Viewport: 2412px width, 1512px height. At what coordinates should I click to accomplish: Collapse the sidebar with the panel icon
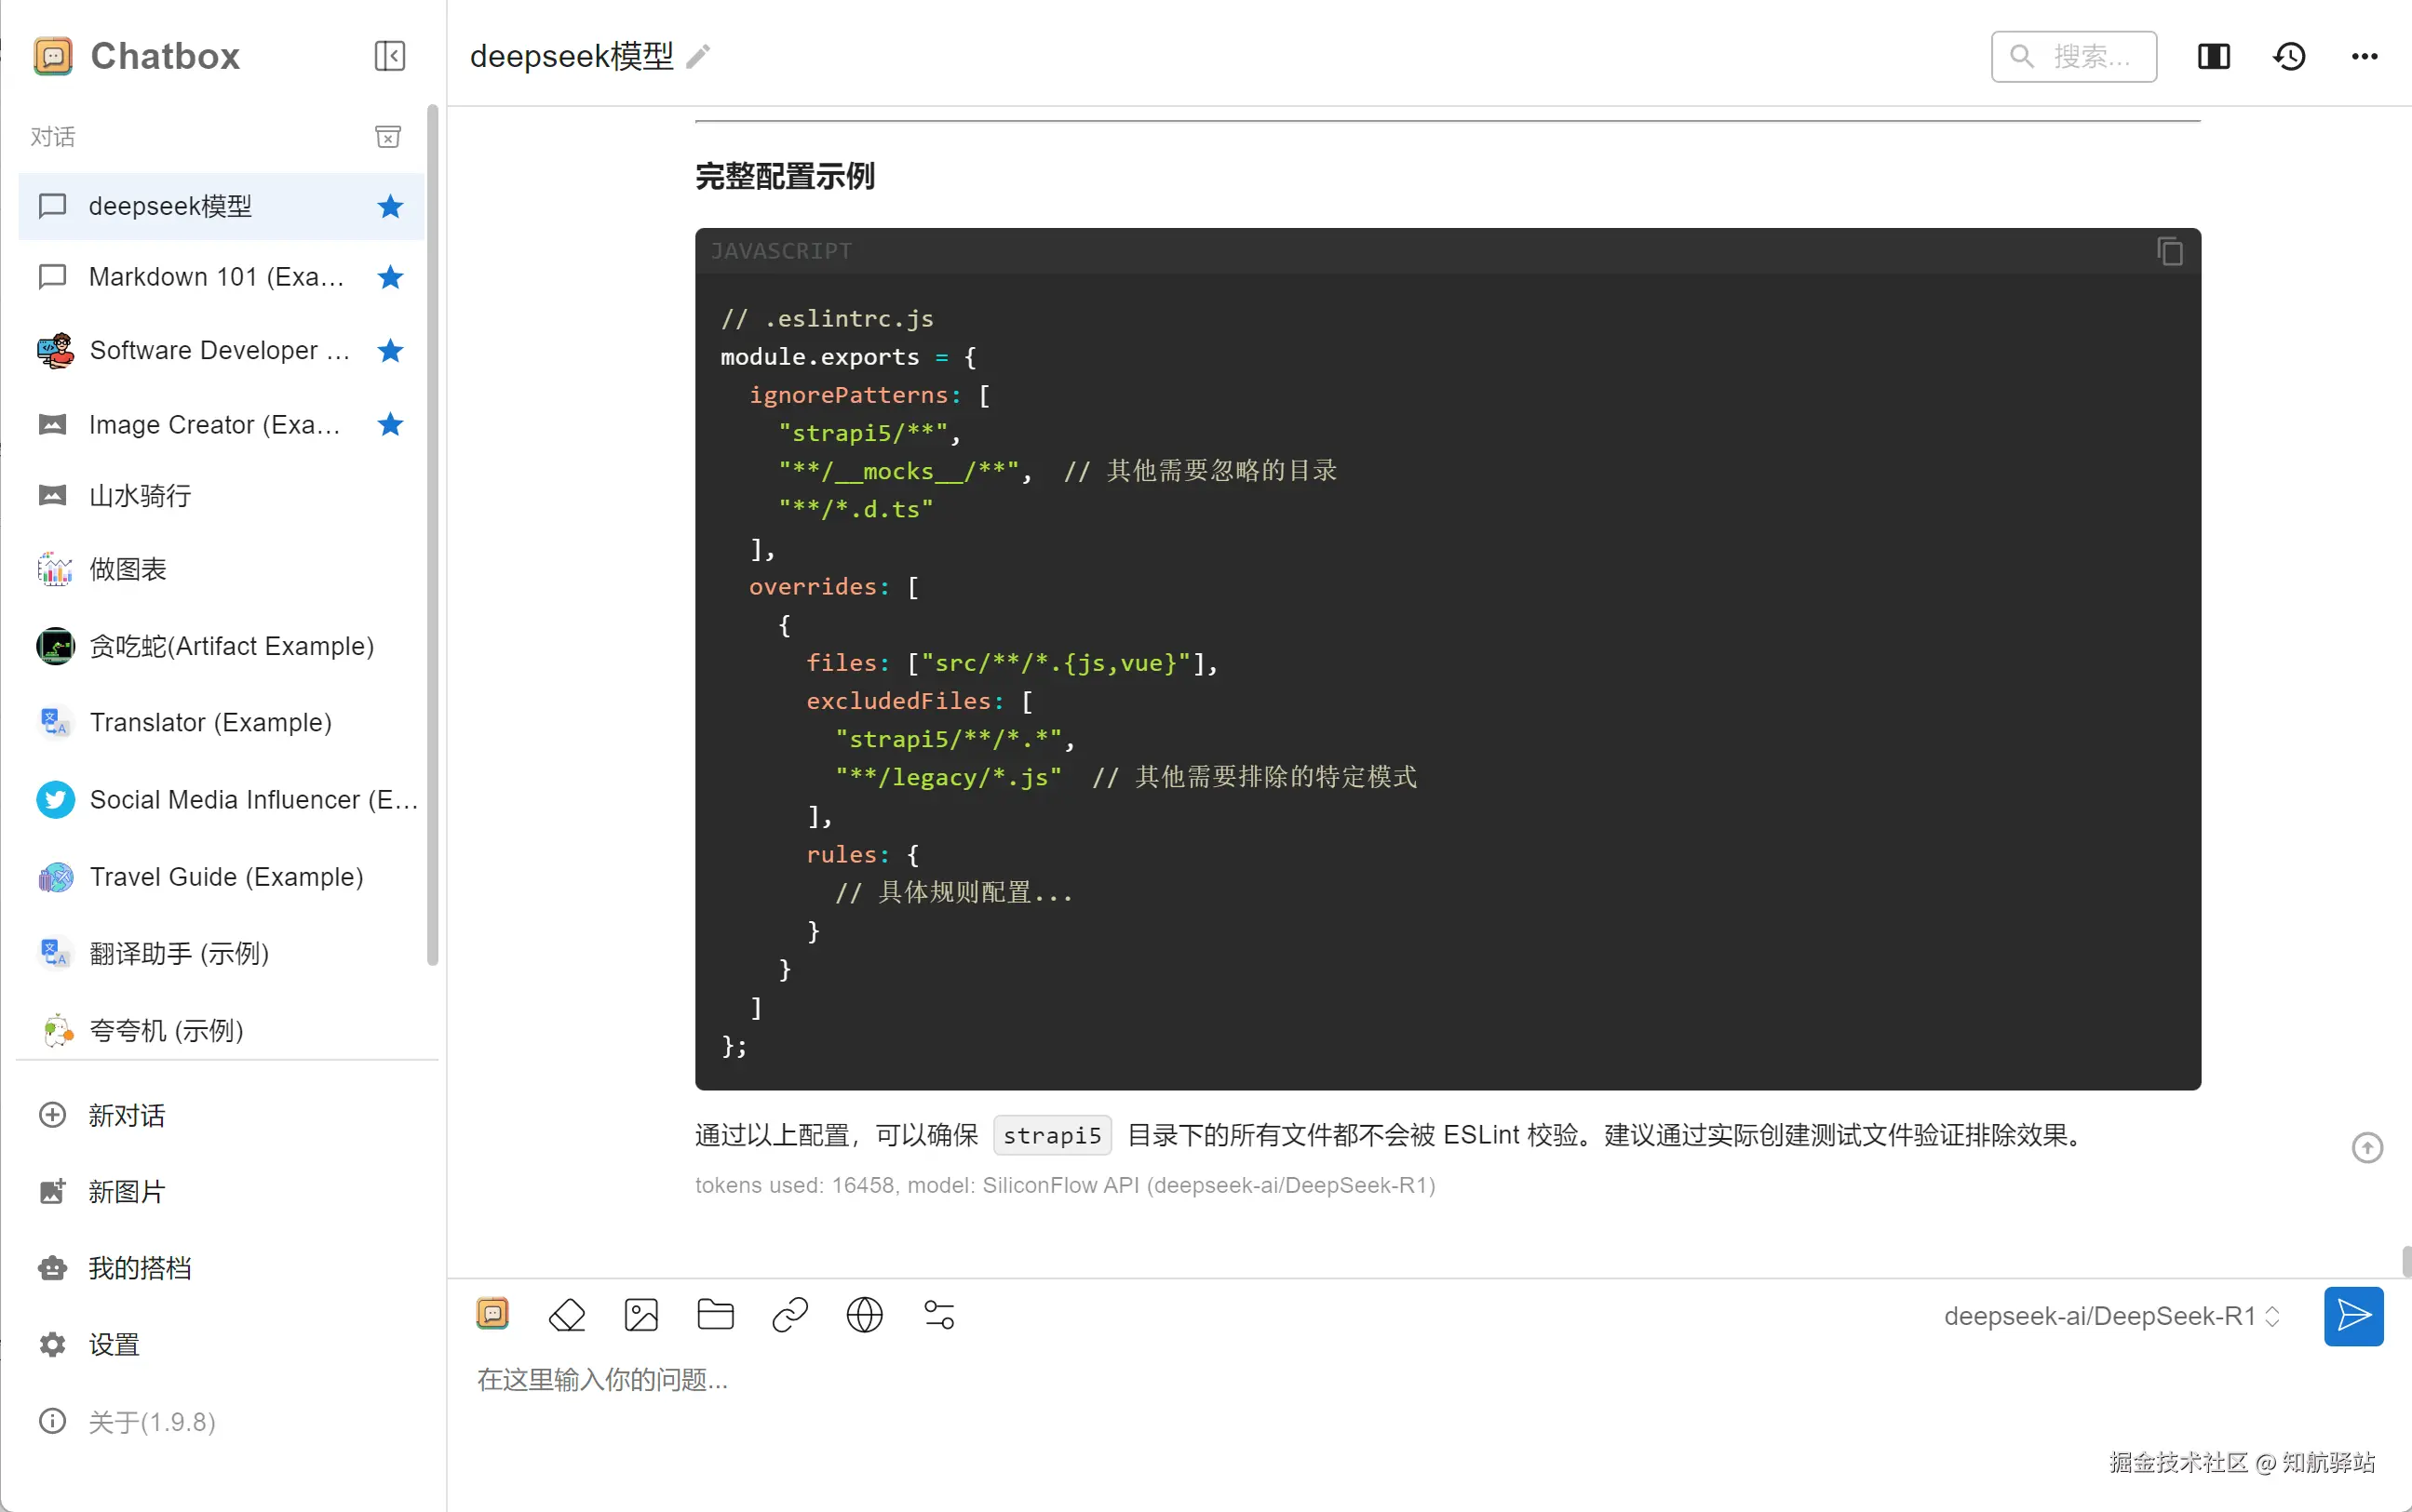(x=389, y=56)
